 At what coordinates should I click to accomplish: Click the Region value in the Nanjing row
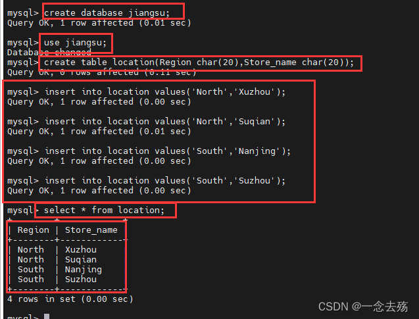pyautogui.click(x=31, y=270)
